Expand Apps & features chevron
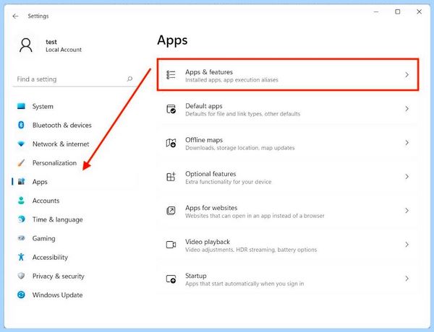Viewport: 434px width, 332px height. pos(407,75)
